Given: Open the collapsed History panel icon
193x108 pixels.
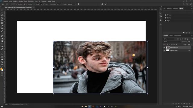Looking at the screenshot, I should point(160,9).
